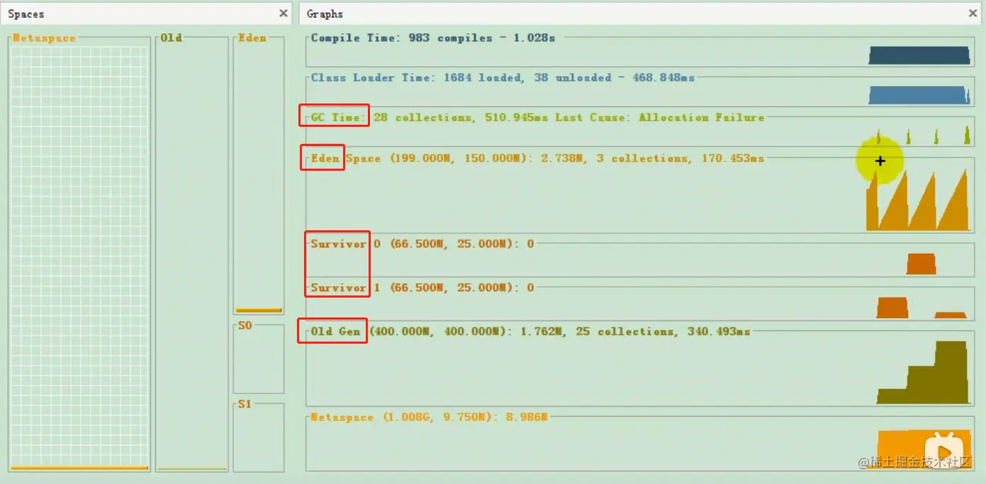Click 'Class Loader Time: 1684 loaded' text

click(x=416, y=78)
